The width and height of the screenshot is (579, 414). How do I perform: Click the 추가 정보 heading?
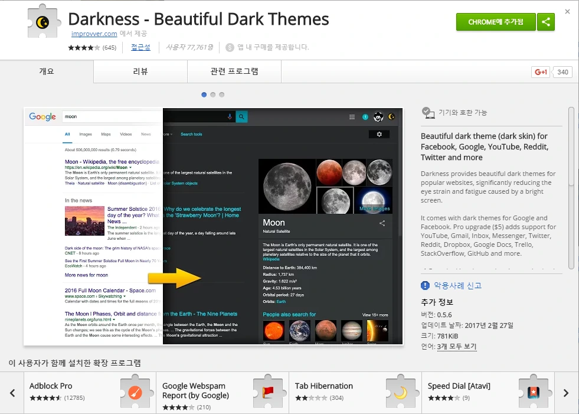[x=437, y=302]
